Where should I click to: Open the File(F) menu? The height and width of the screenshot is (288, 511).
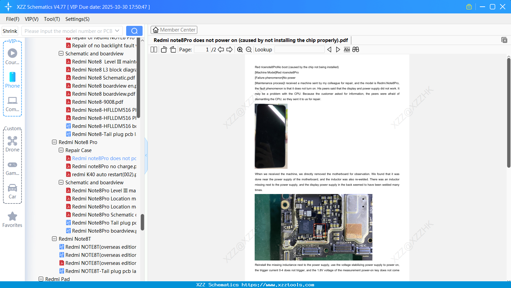pos(13,19)
